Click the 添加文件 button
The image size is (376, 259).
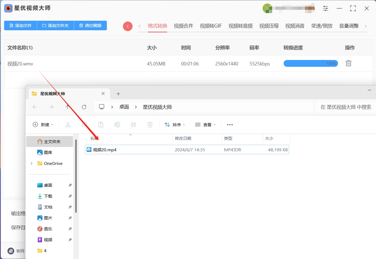coord(20,25)
